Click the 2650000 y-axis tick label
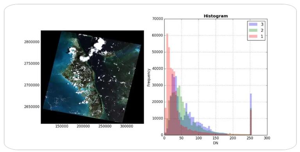The width and height of the screenshot is (300, 152). point(32,107)
